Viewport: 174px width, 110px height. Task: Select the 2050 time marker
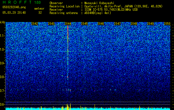[x=167, y=24]
